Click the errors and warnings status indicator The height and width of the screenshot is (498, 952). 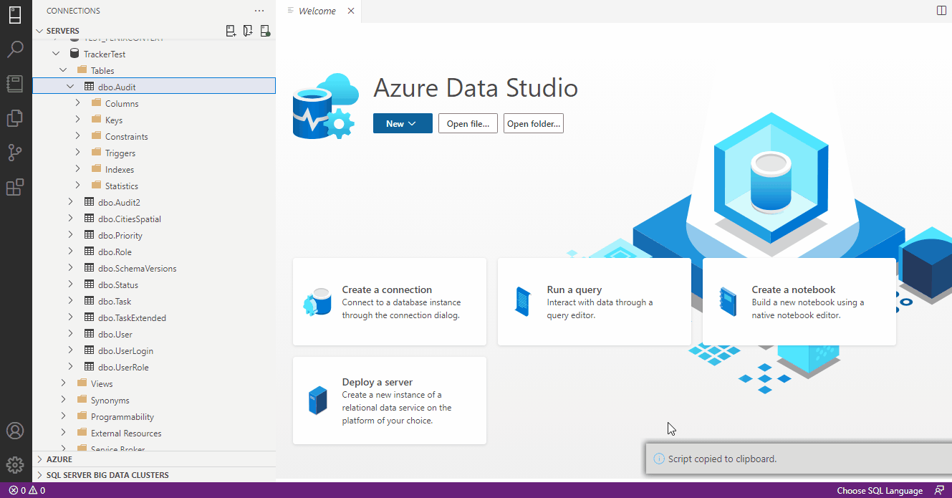(x=27, y=491)
